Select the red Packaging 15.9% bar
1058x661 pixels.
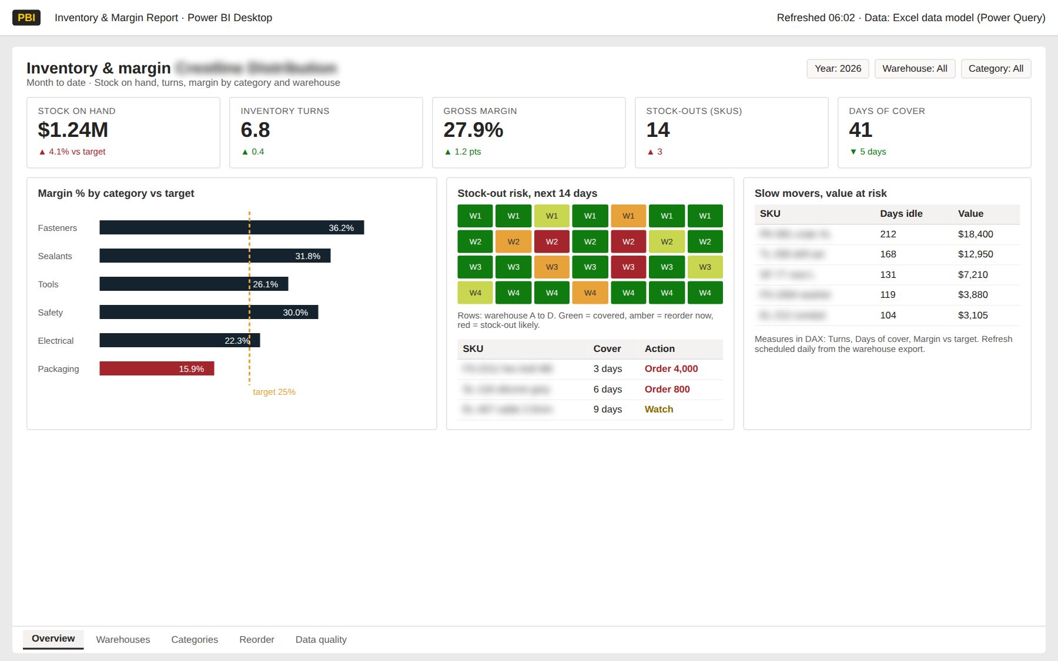157,368
